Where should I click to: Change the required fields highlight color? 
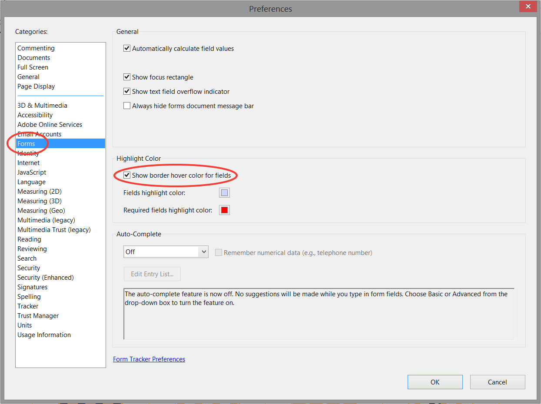coord(224,210)
